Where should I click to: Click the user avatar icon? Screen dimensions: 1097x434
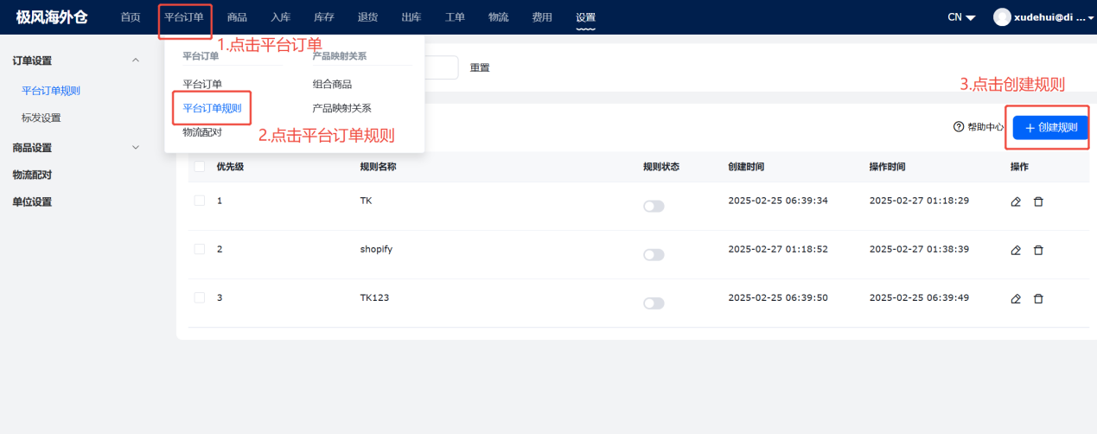tap(1002, 16)
